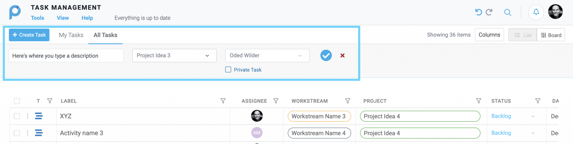Check the box for Activity name 3 row
Screen dimensions: 573x144
(x=17, y=133)
